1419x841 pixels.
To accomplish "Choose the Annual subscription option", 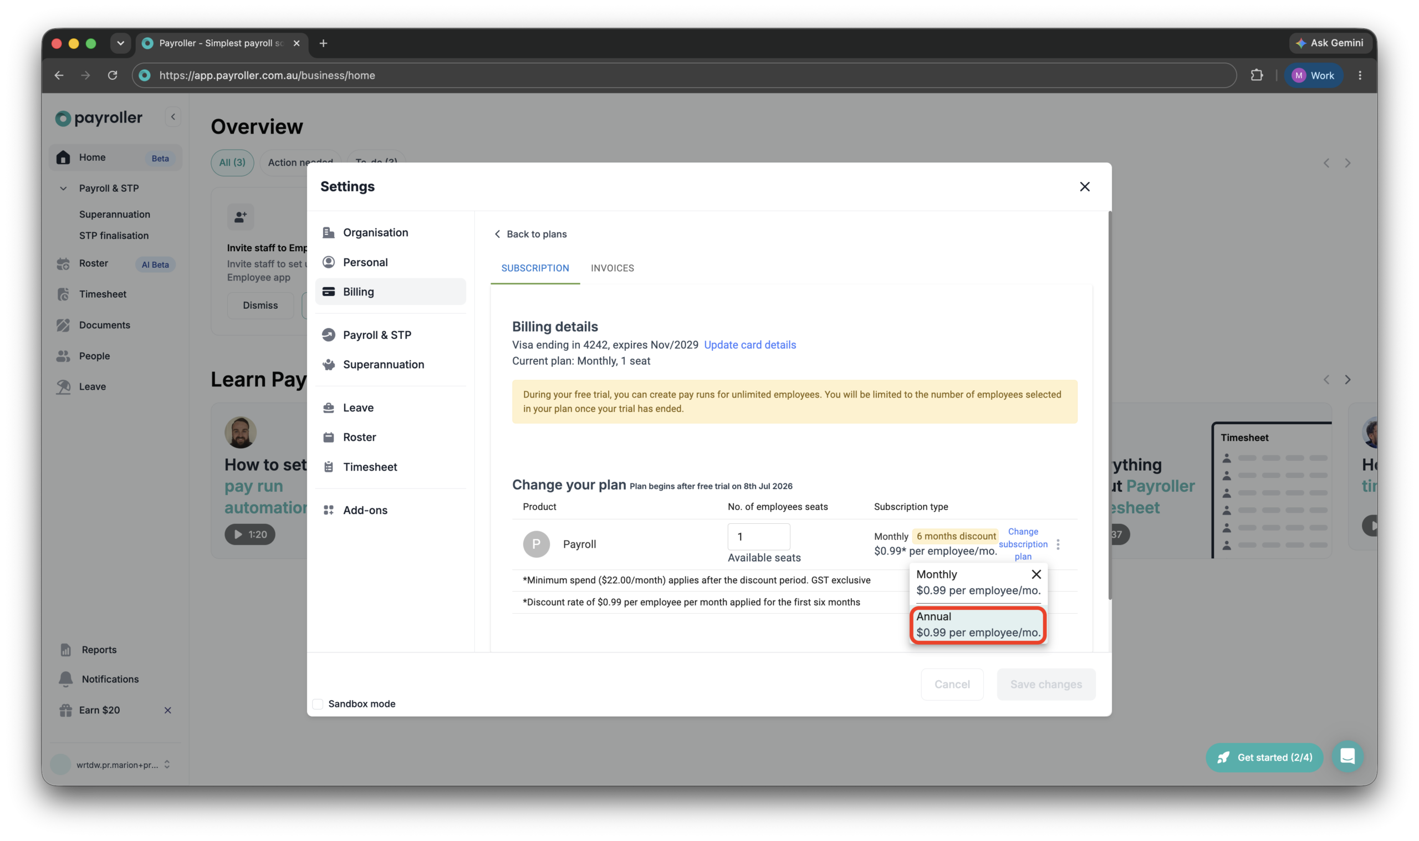I will [x=977, y=624].
